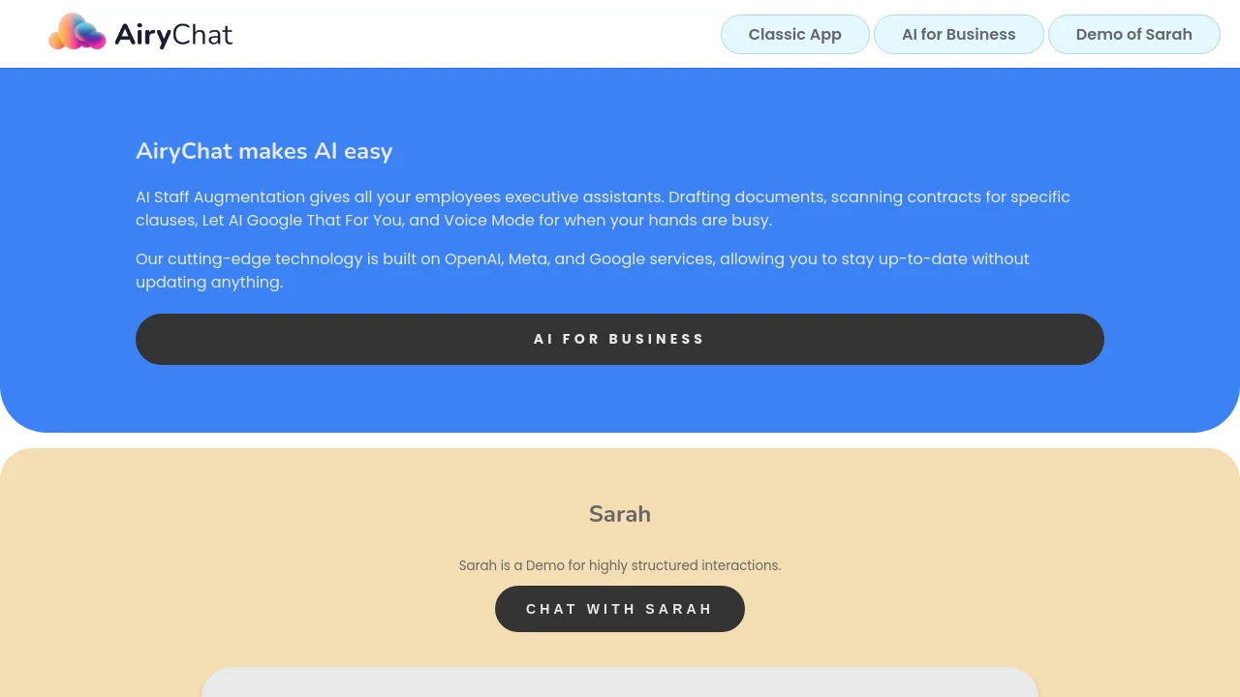Click 'Sarah is a Demo' description text

pos(620,565)
